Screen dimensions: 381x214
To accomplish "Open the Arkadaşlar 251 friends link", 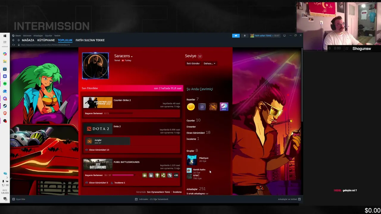I will (x=196, y=189).
